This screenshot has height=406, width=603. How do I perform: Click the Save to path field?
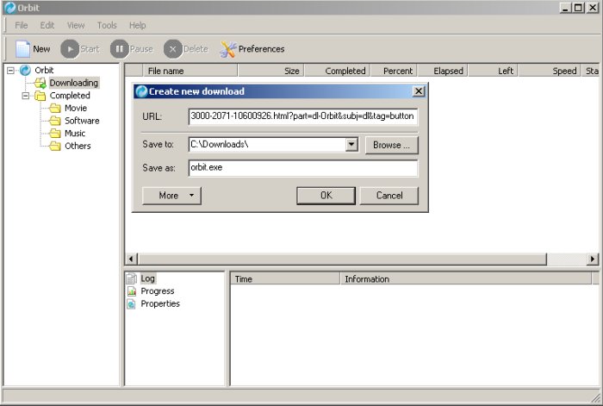[x=267, y=145]
